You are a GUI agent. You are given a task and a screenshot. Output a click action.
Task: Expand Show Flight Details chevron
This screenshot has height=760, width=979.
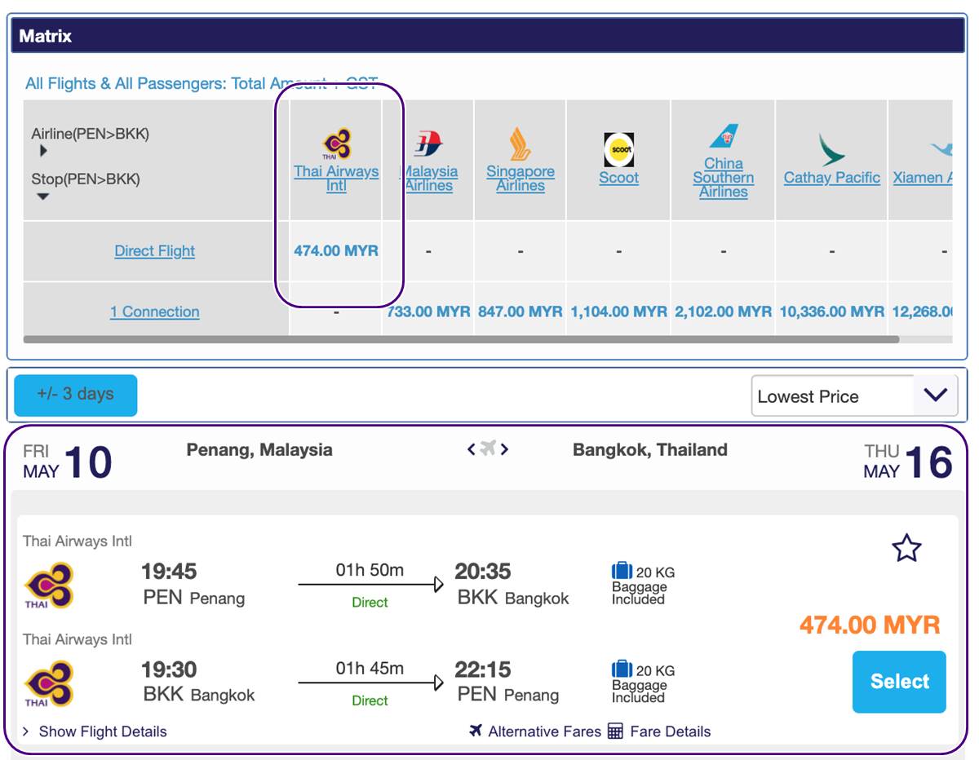[26, 731]
